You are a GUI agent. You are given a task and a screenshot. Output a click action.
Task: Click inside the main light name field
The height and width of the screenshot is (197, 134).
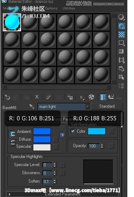click(x=62, y=107)
